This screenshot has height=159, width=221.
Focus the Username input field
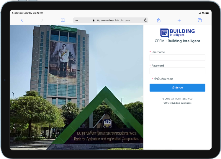pos(177,57)
